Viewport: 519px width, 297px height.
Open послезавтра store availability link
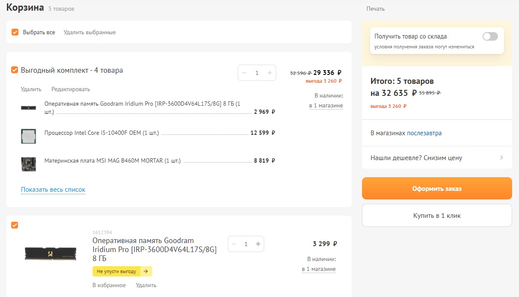click(424, 133)
